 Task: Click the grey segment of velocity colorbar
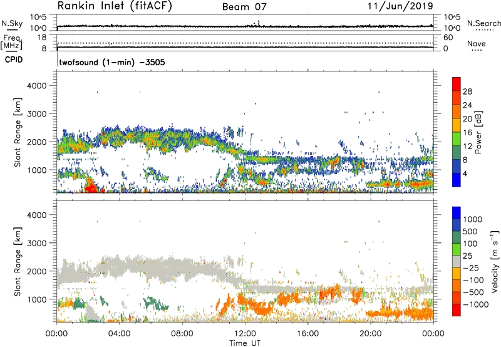tap(457, 261)
